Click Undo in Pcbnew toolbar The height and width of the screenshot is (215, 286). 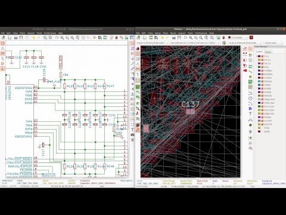[x=162, y=38]
